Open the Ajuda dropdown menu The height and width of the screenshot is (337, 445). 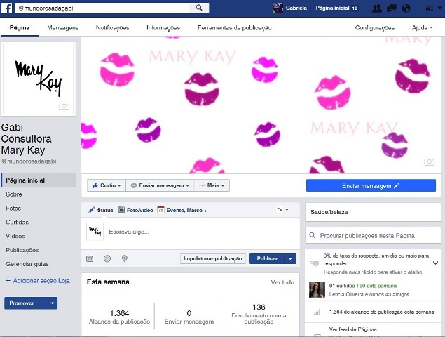[422, 28]
